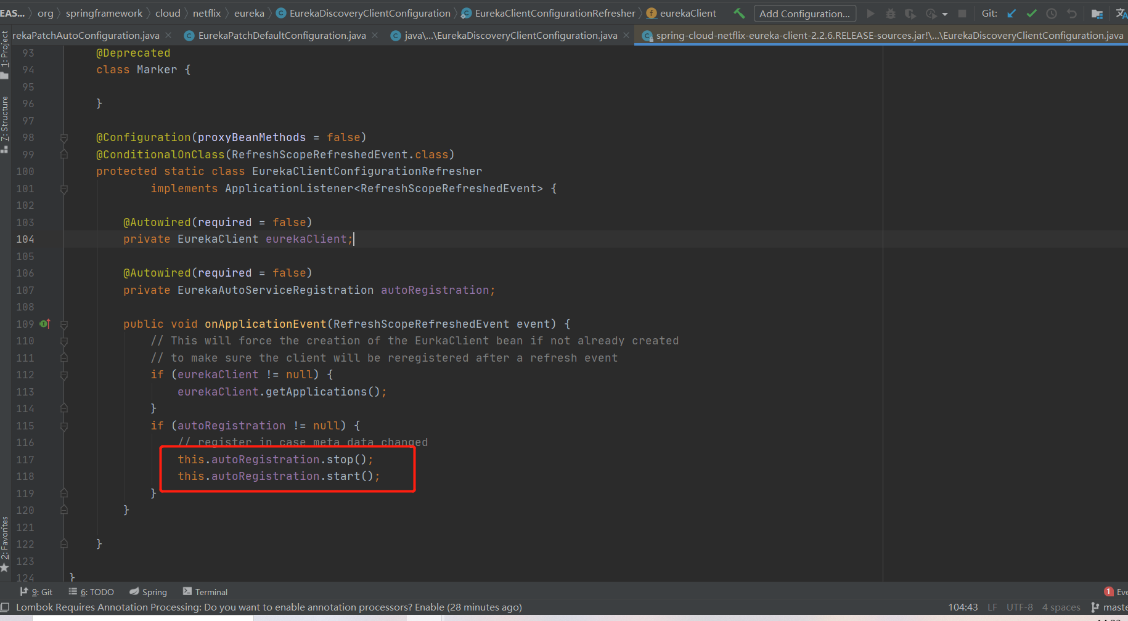Click the implements gutter icon on line 109
Screen dimensions: 1128x621
[44, 324]
